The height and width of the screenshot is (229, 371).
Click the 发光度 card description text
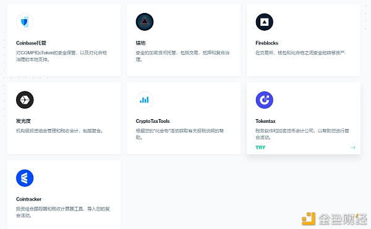click(59, 131)
